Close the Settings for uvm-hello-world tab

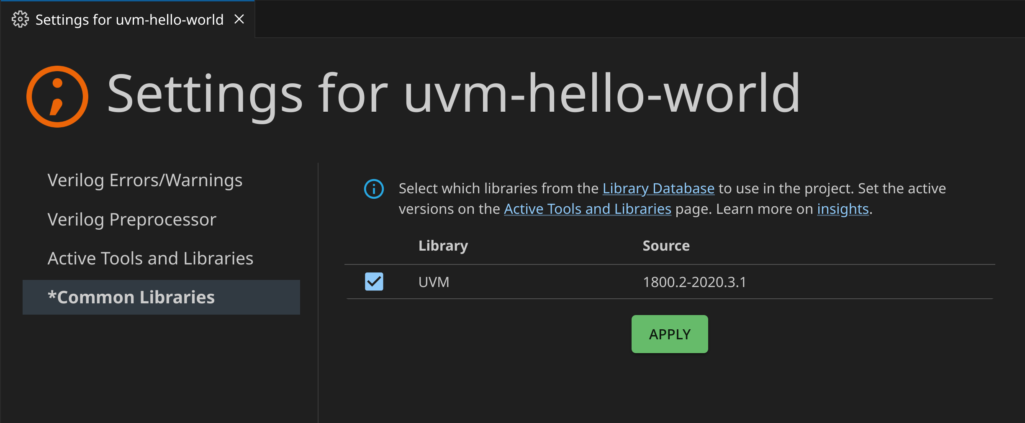coord(239,19)
